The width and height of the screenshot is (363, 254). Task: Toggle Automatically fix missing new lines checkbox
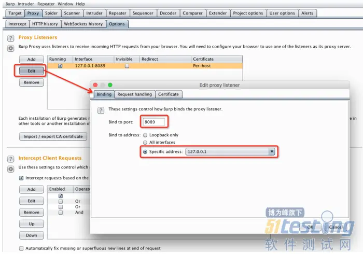[21, 248]
